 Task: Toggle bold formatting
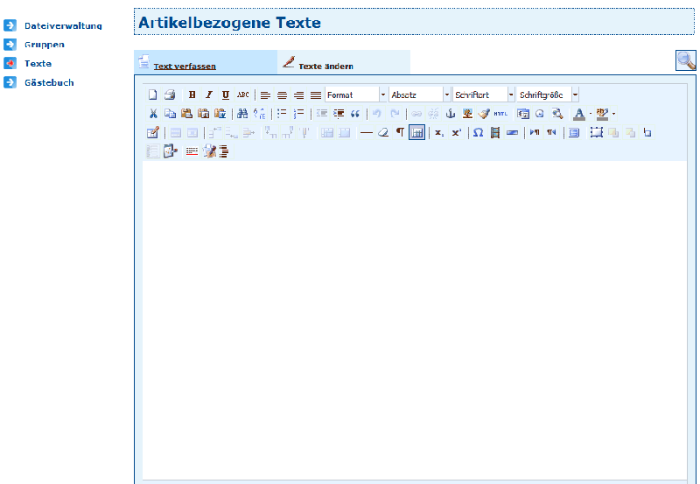tap(192, 95)
